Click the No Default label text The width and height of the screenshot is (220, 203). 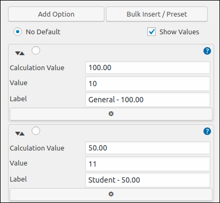coord(43,32)
